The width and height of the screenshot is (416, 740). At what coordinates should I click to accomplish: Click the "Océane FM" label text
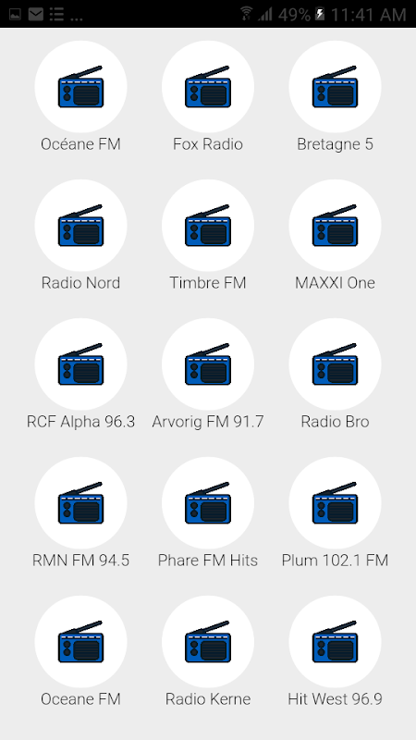[x=80, y=144]
